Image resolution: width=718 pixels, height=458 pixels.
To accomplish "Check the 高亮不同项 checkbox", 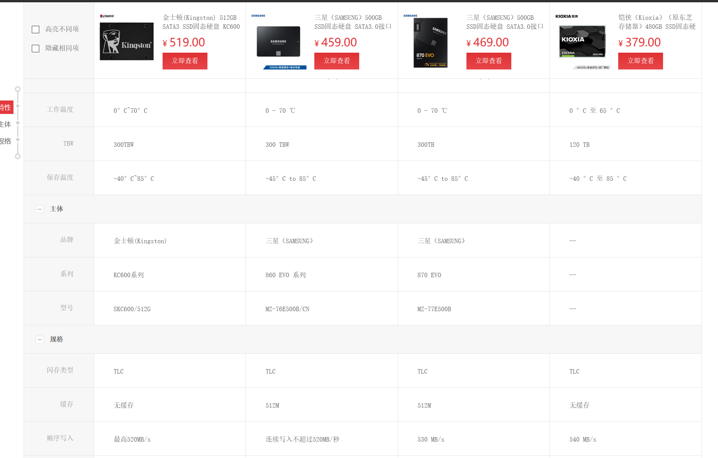I will pos(36,30).
